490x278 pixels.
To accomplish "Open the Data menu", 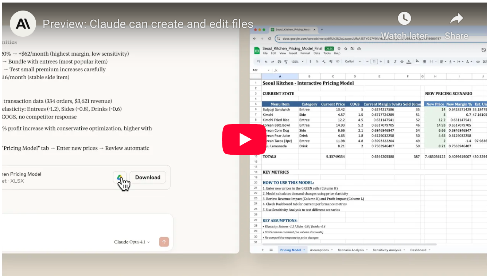I will click(x=317, y=53).
